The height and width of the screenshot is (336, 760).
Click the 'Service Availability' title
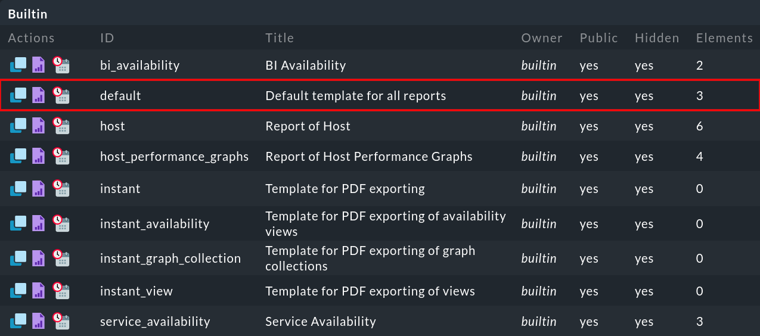(x=321, y=322)
